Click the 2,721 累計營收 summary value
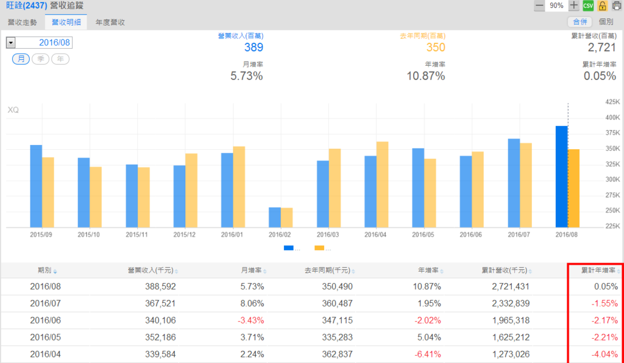 (601, 48)
